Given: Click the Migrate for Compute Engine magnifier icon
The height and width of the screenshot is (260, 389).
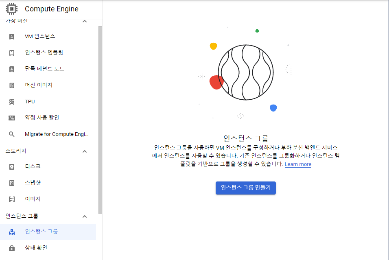Looking at the screenshot, I should (x=12, y=134).
